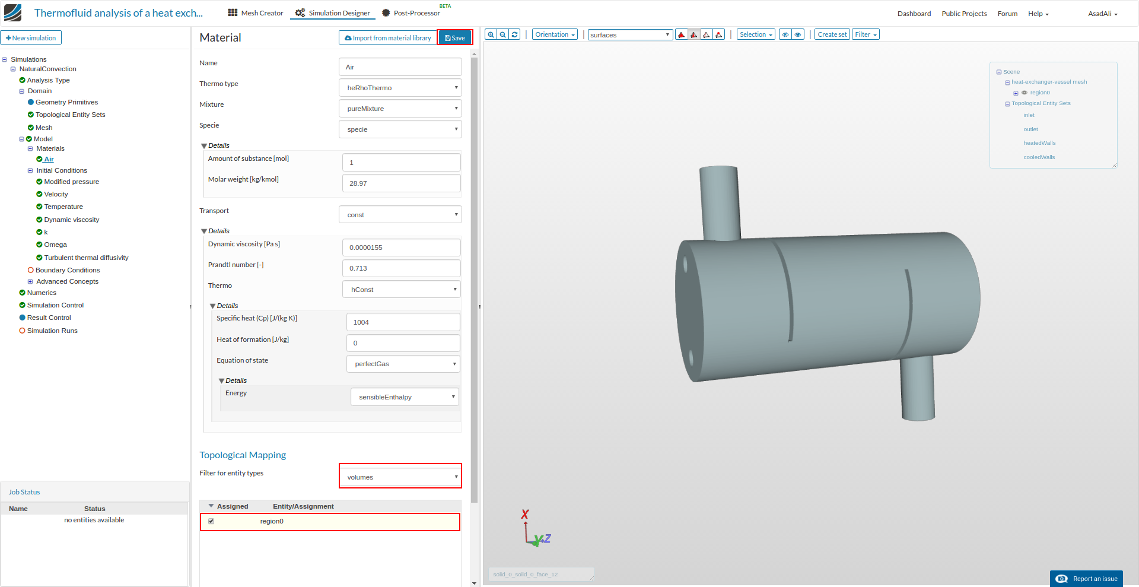
Task: Uncheck the region0 assignment checkbox
Action: pos(211,521)
